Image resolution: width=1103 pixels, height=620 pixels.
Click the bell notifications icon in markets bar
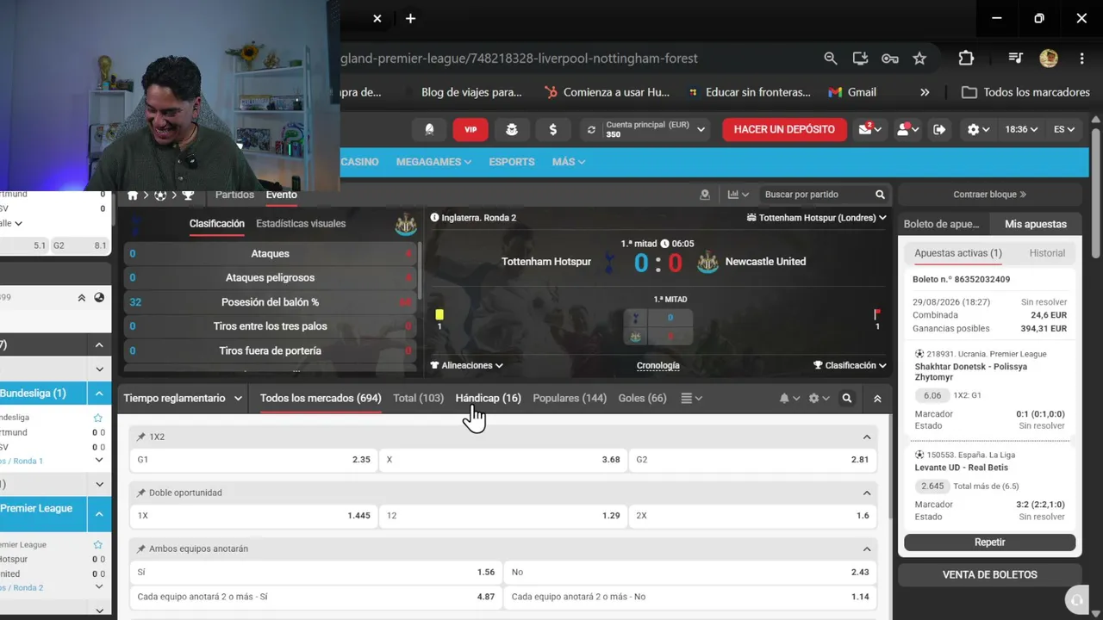point(789,399)
